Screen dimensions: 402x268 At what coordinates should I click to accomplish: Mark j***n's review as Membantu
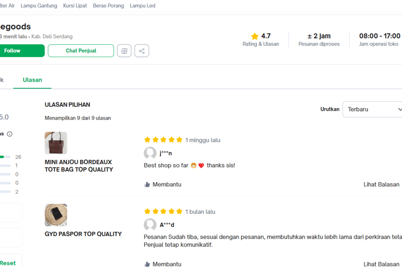pos(163,184)
